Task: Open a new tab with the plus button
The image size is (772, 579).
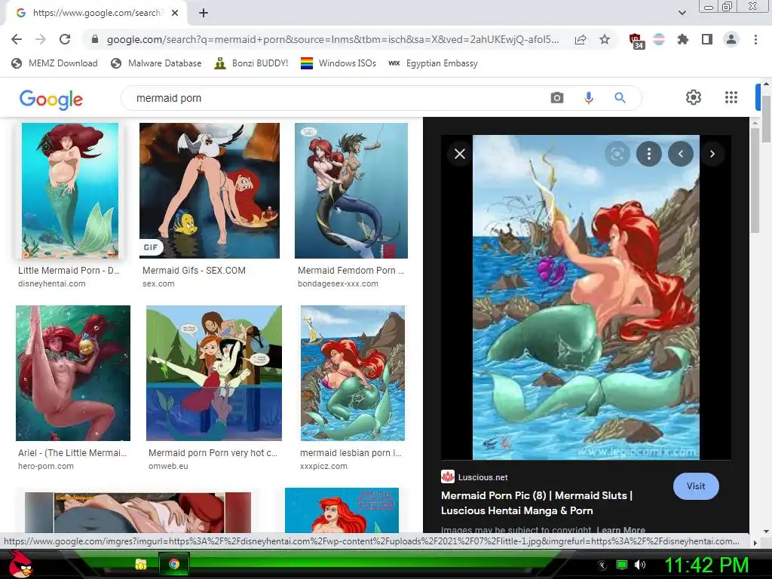Action: [204, 13]
